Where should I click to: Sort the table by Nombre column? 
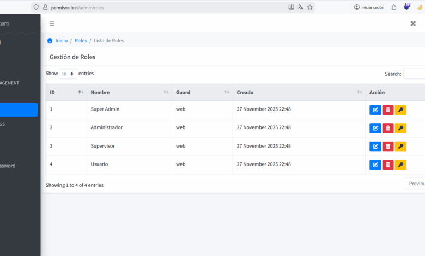pyautogui.click(x=129, y=93)
